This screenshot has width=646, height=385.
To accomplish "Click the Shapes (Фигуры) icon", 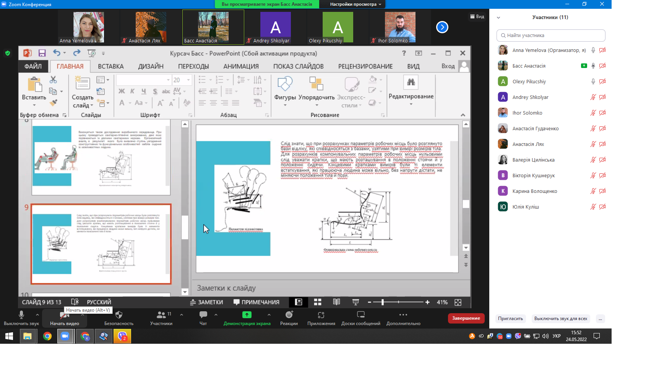I will pyautogui.click(x=285, y=83).
